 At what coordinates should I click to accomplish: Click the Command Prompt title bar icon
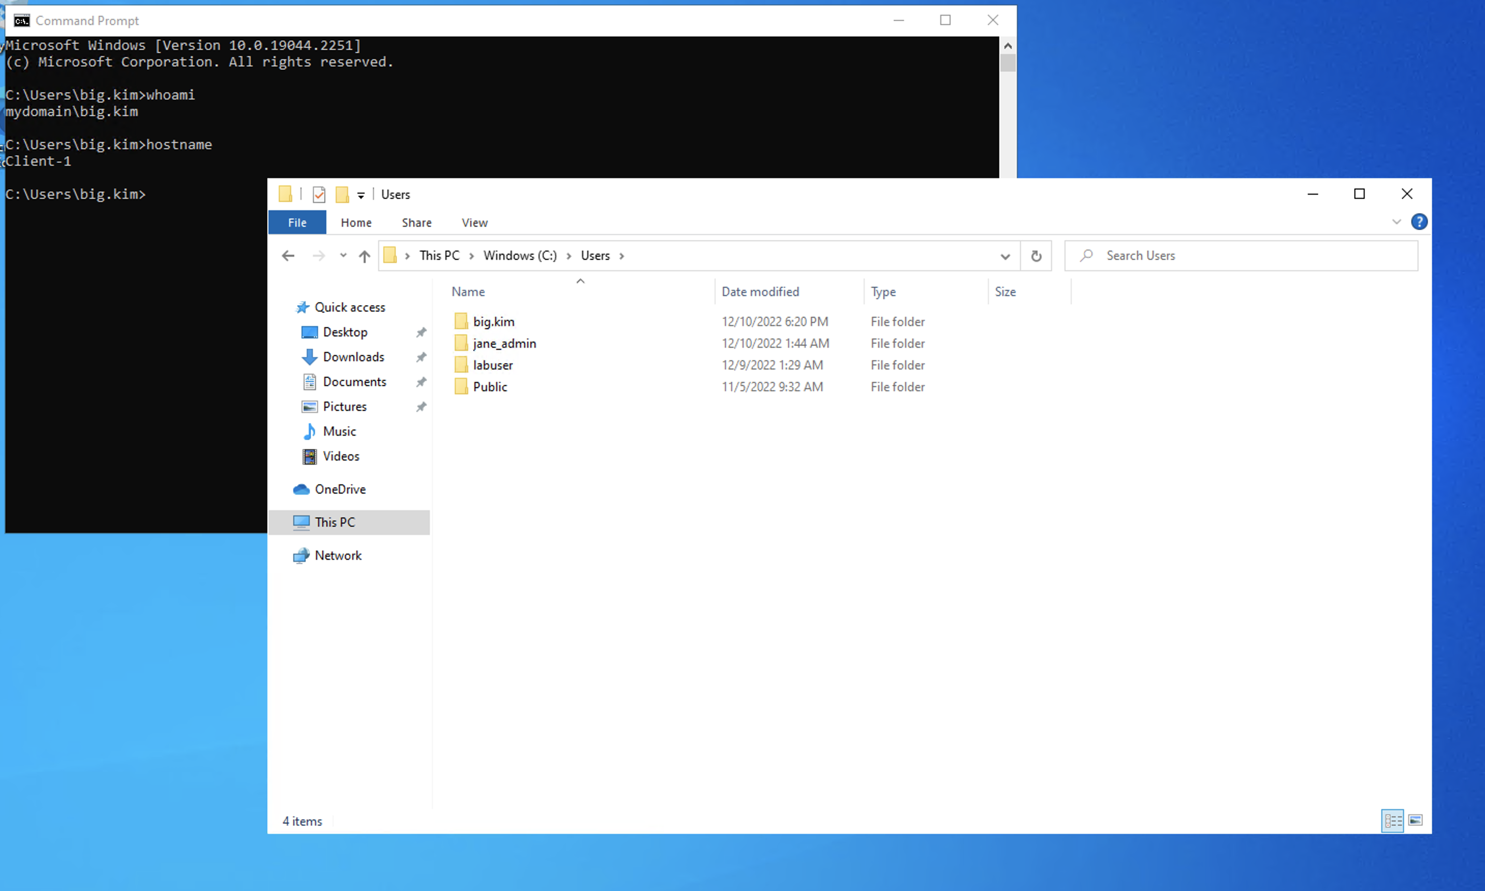21,20
